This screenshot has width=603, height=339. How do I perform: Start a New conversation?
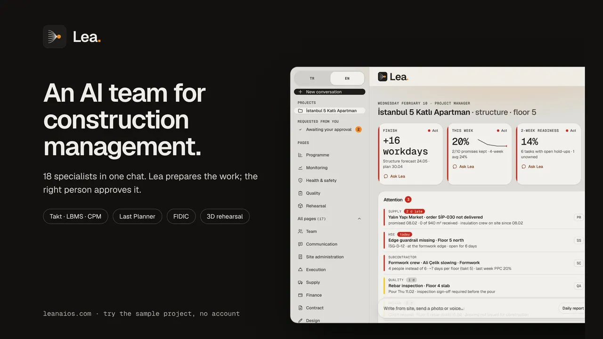(330, 92)
